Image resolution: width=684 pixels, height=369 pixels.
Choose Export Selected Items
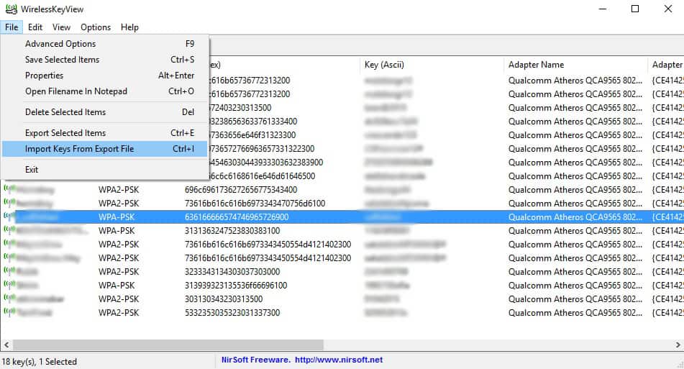tap(105, 133)
